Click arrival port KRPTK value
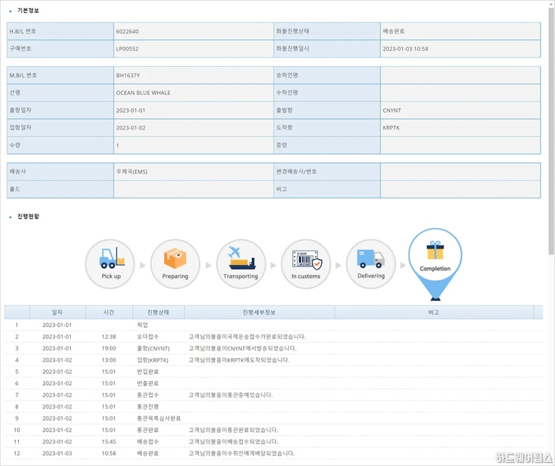Screen dimensions: 555x466 (391, 128)
